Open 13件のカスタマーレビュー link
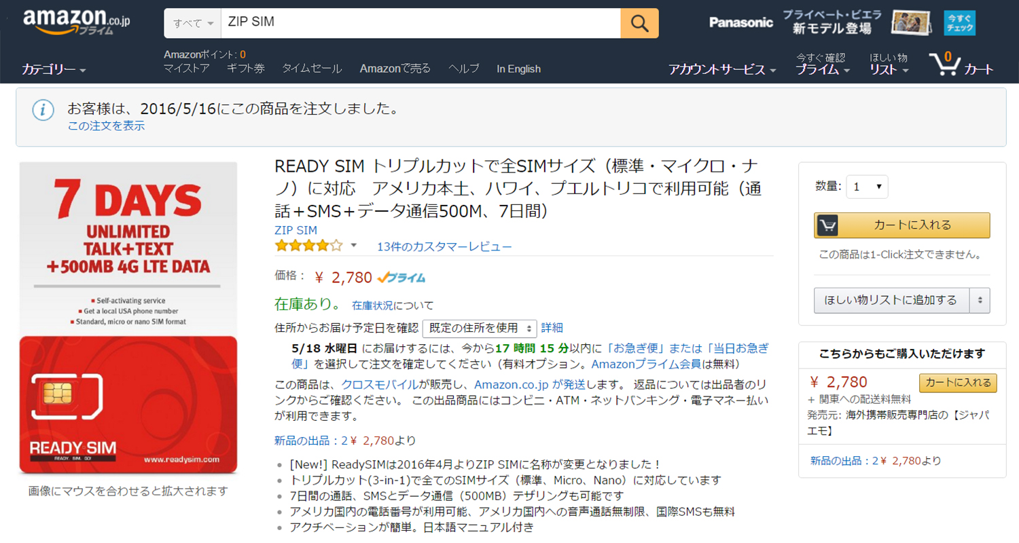Image resolution: width=1019 pixels, height=543 pixels. click(x=444, y=246)
